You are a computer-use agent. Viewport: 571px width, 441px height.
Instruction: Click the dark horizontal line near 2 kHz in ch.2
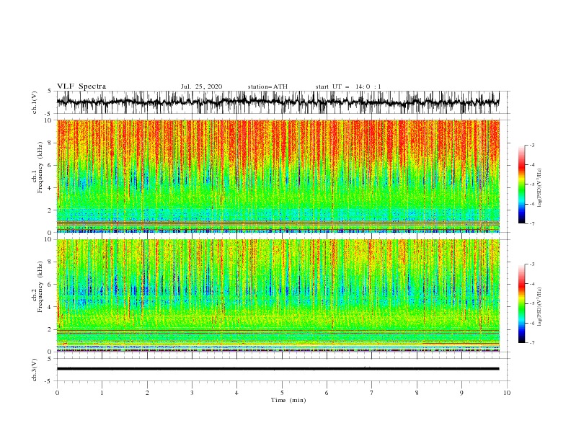(x=278, y=331)
